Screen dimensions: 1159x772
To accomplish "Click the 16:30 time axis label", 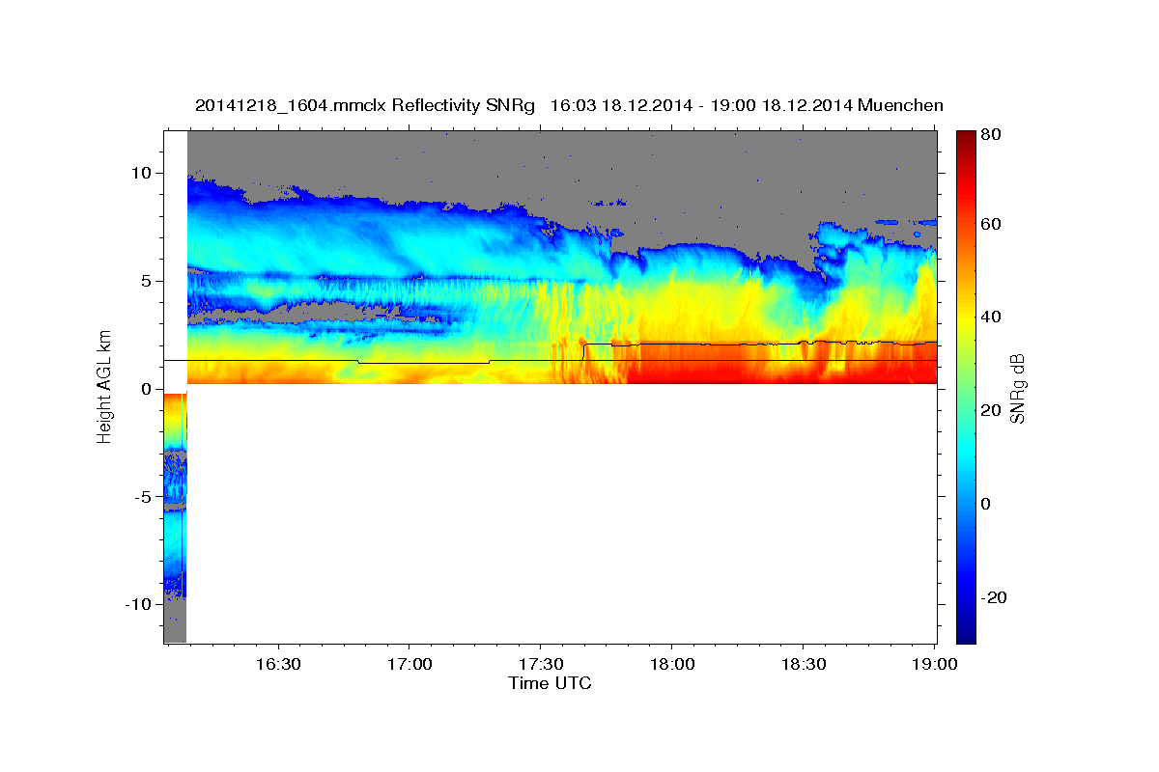I will pos(278,665).
